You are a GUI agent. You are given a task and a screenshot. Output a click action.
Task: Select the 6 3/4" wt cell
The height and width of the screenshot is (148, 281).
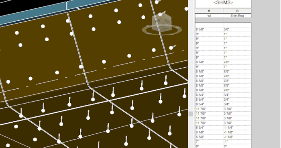click(x=209, y=128)
